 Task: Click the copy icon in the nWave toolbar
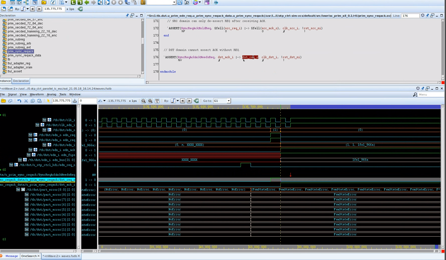[33, 101]
